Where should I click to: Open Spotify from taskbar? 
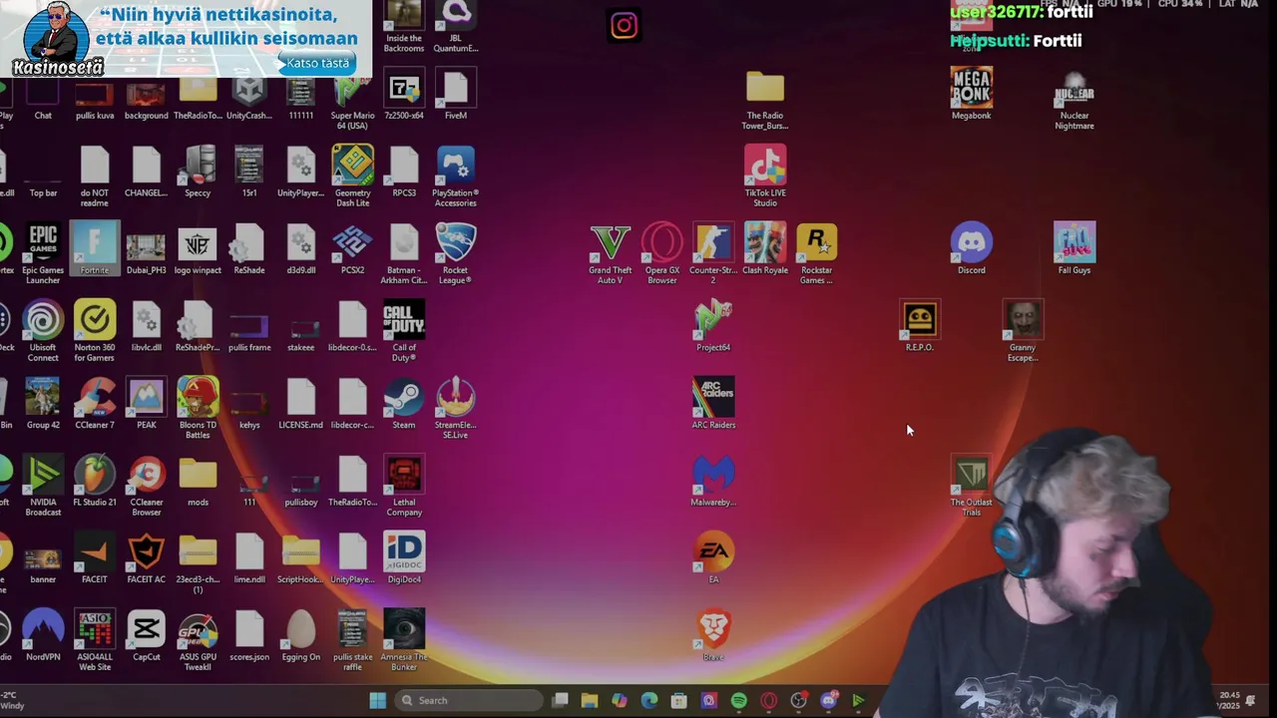738,700
